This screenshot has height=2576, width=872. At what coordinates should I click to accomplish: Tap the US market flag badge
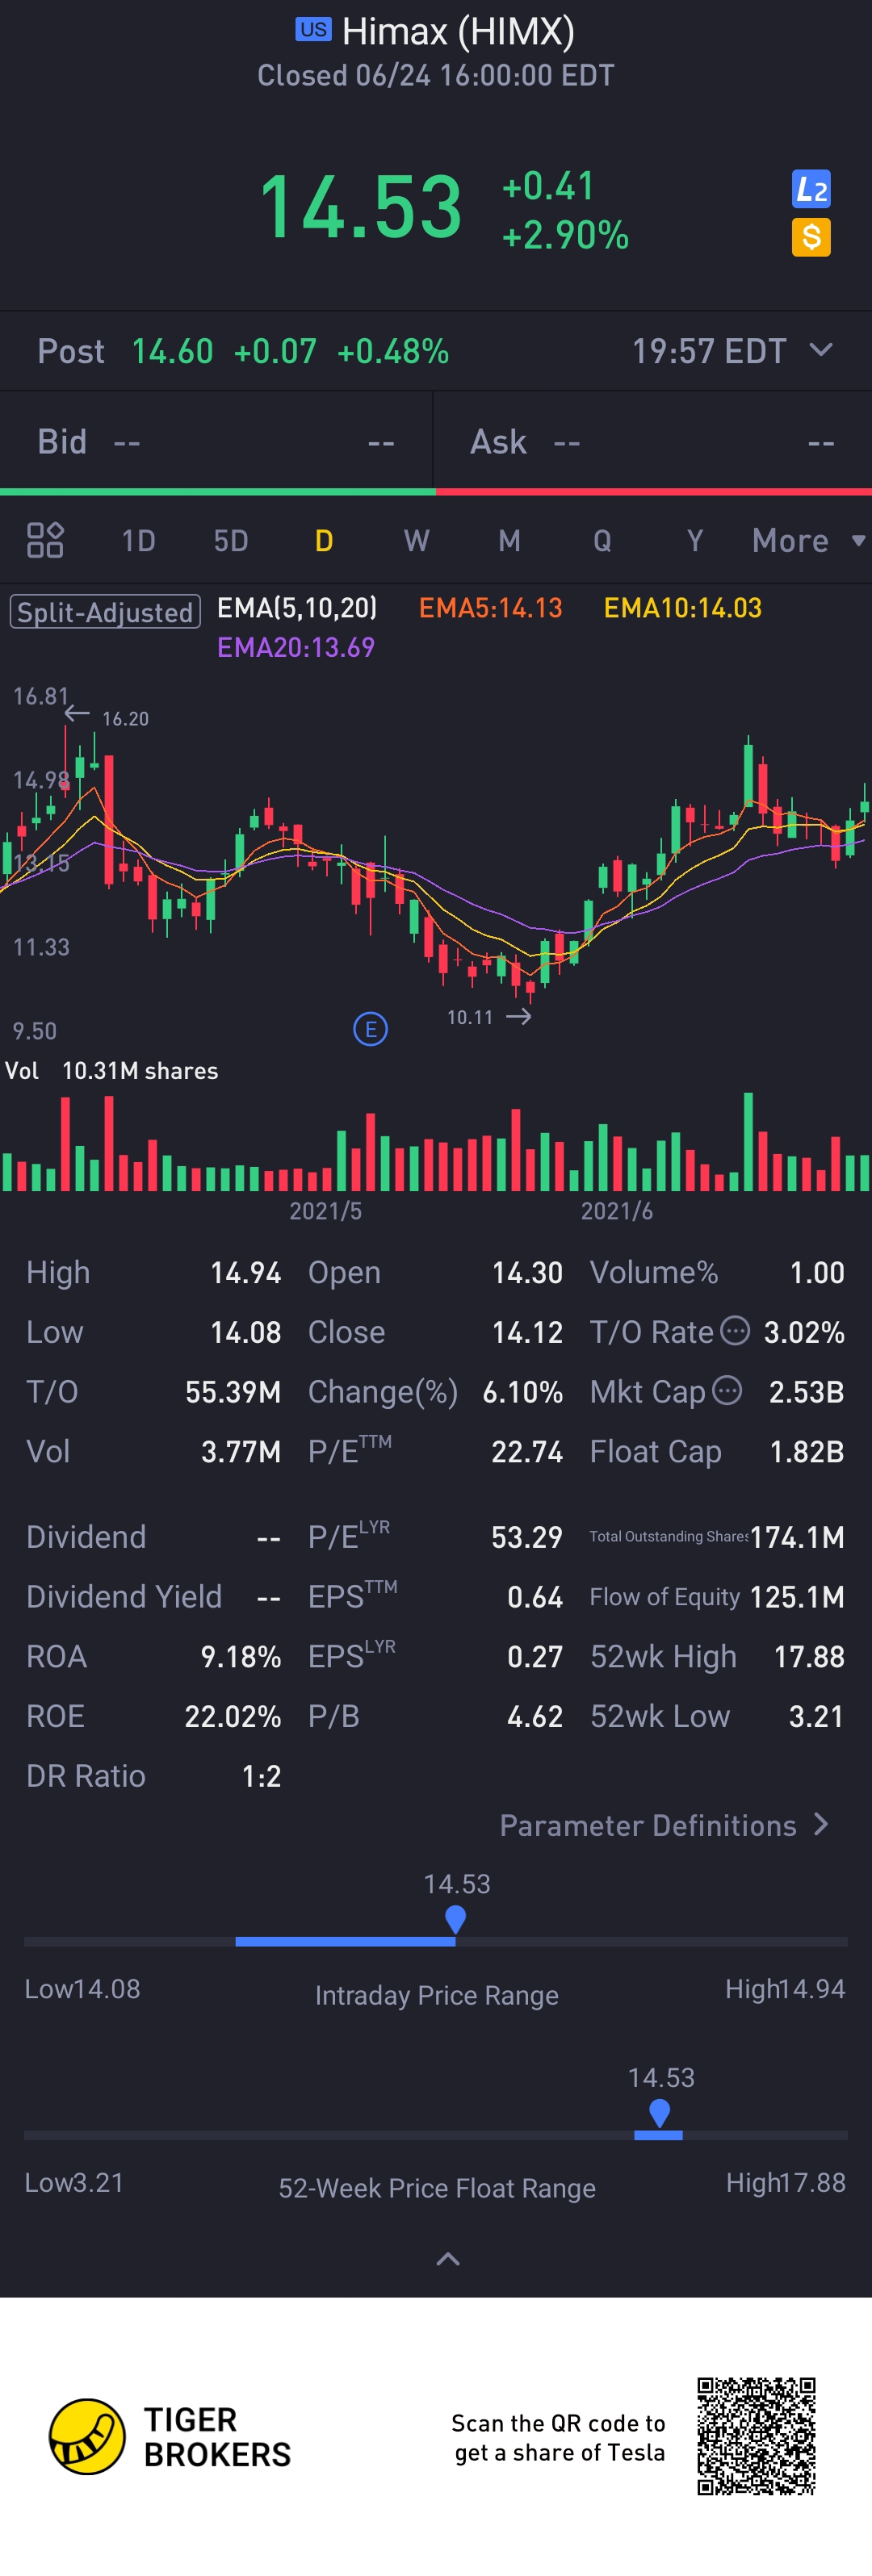(313, 30)
